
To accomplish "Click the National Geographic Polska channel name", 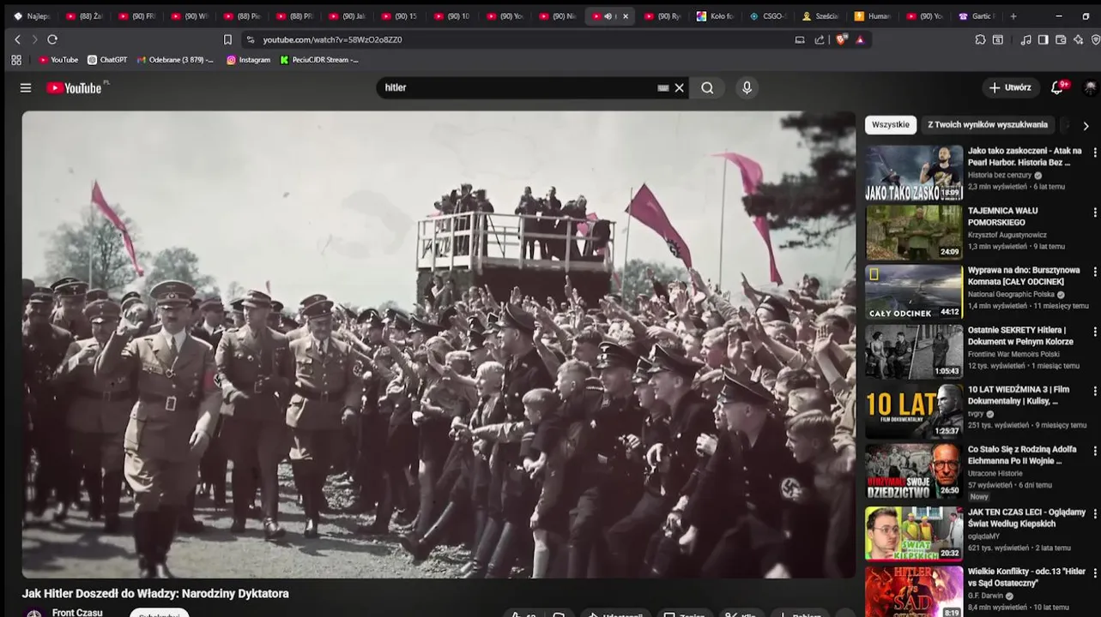I will [1011, 294].
